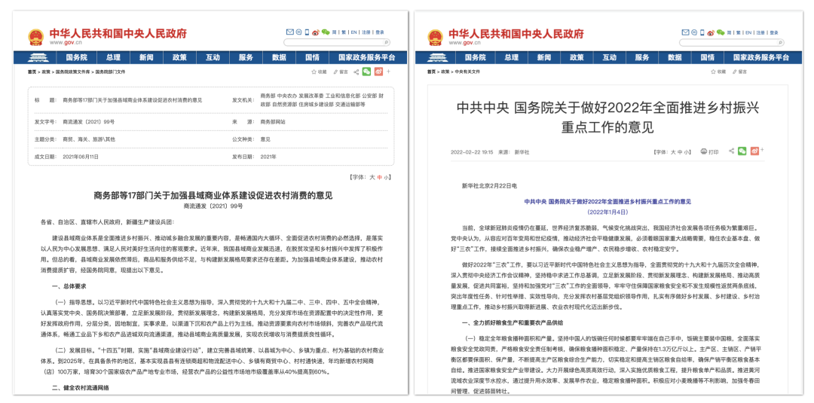
Task: Click the green WeChat share icon in the right article
Action: (742, 151)
